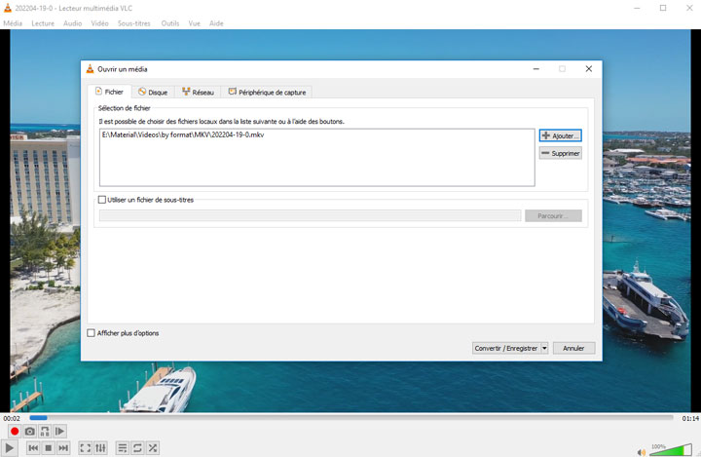
Task: Take a snapshot with the camera icon
Action: tap(29, 431)
